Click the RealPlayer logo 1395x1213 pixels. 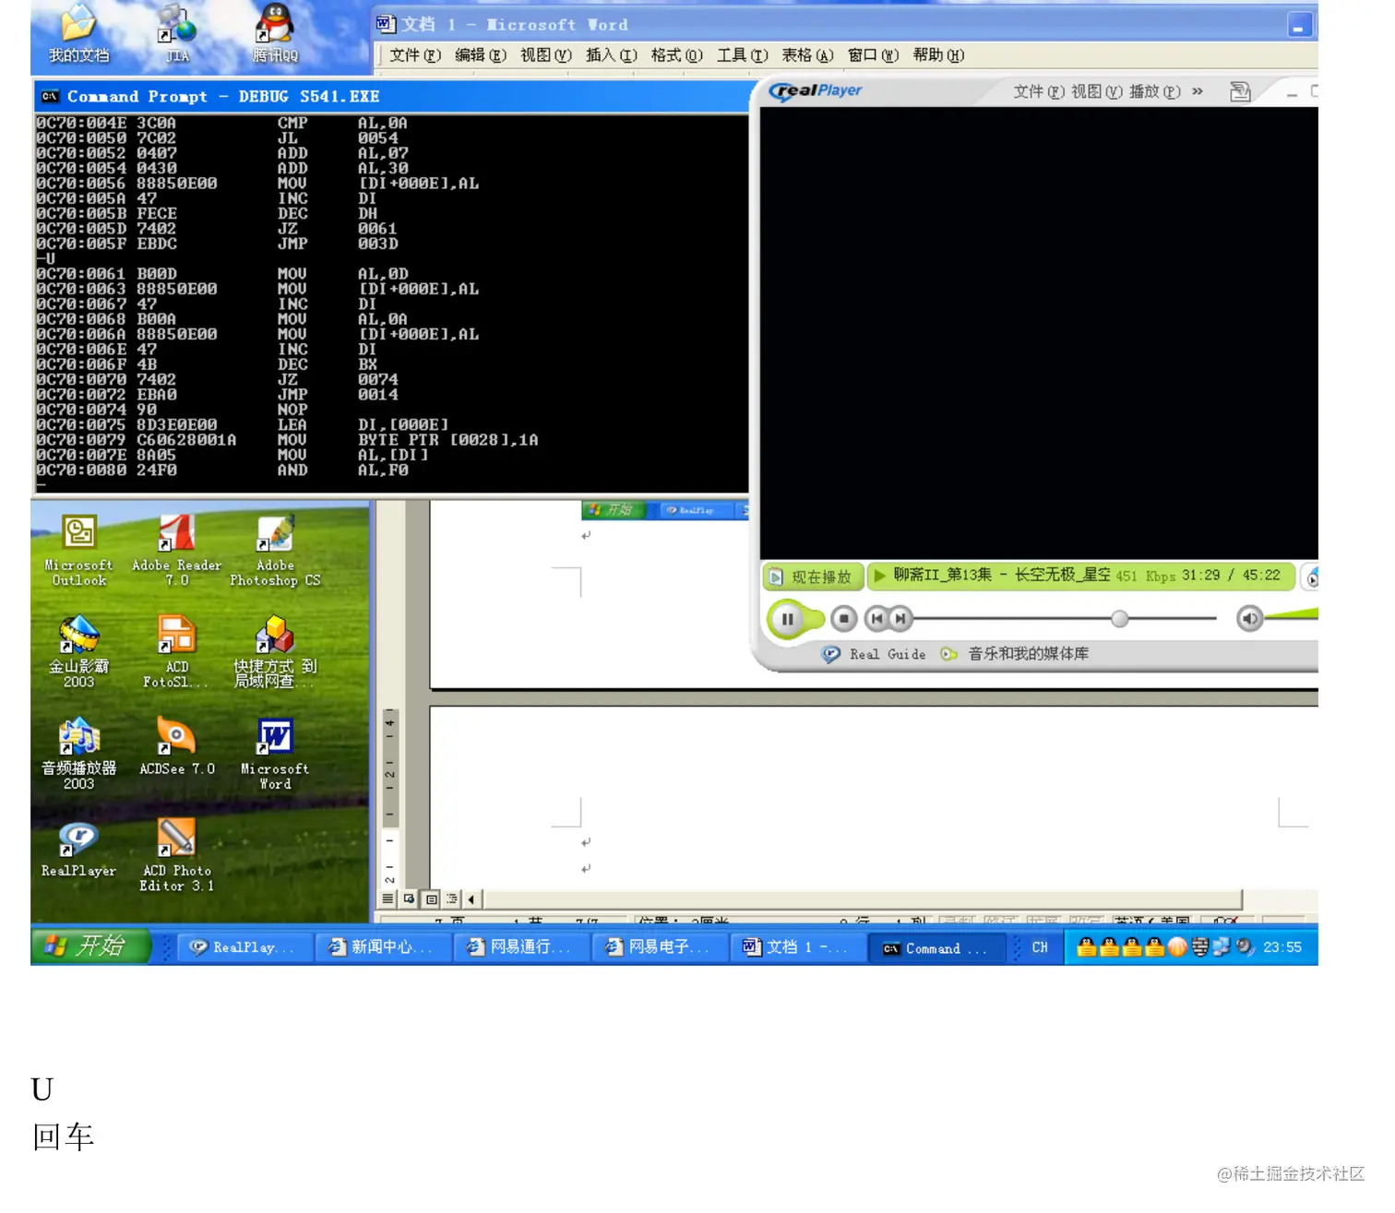tap(816, 90)
